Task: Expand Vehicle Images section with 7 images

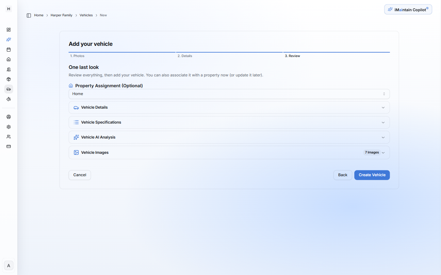Action: pos(229,152)
